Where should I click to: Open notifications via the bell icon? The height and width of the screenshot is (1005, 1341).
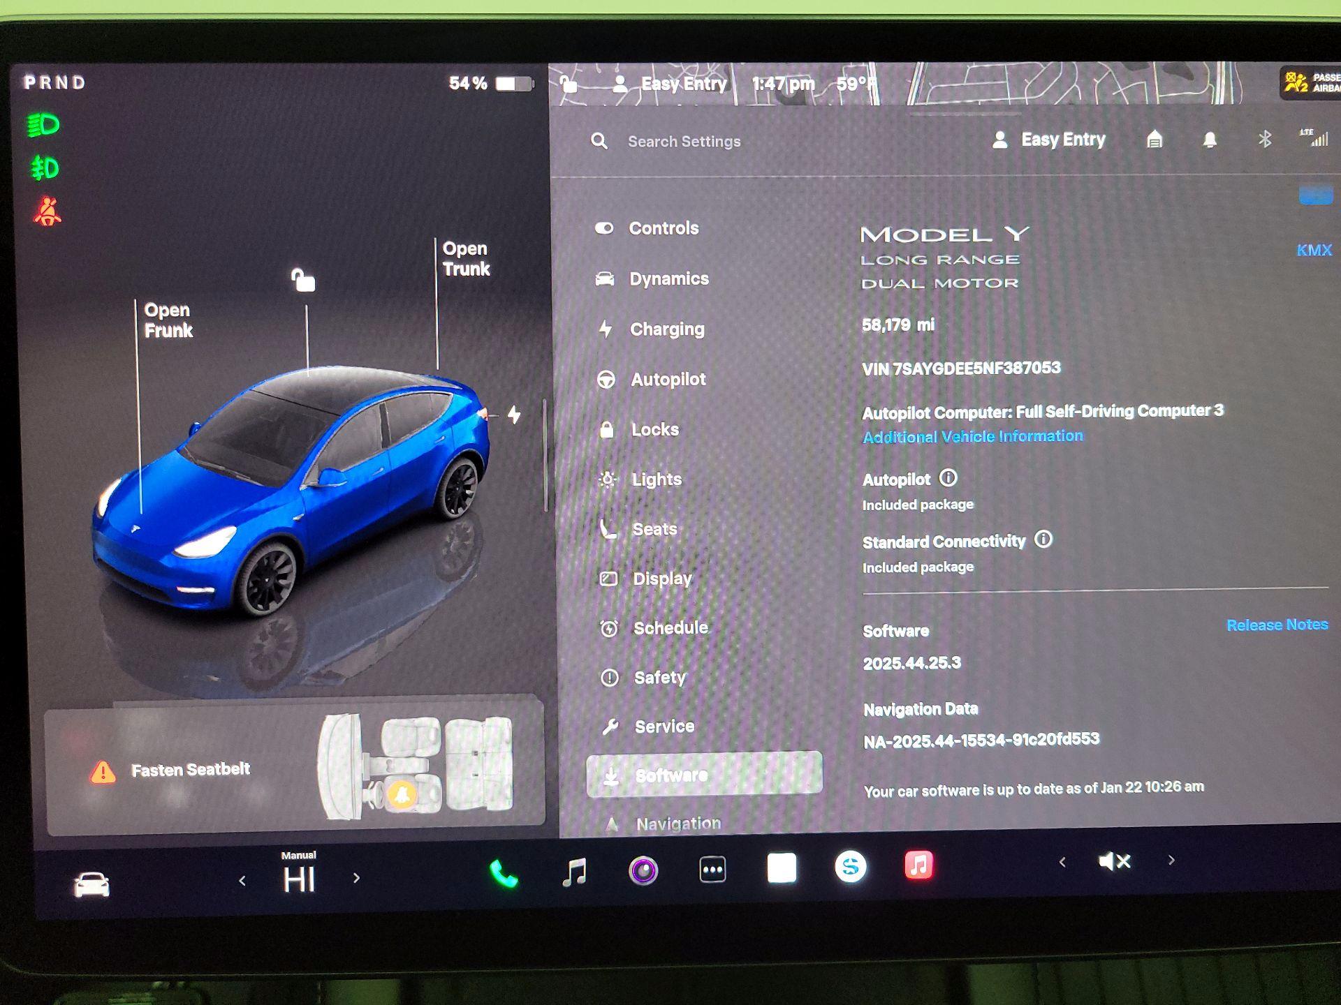coord(1211,140)
